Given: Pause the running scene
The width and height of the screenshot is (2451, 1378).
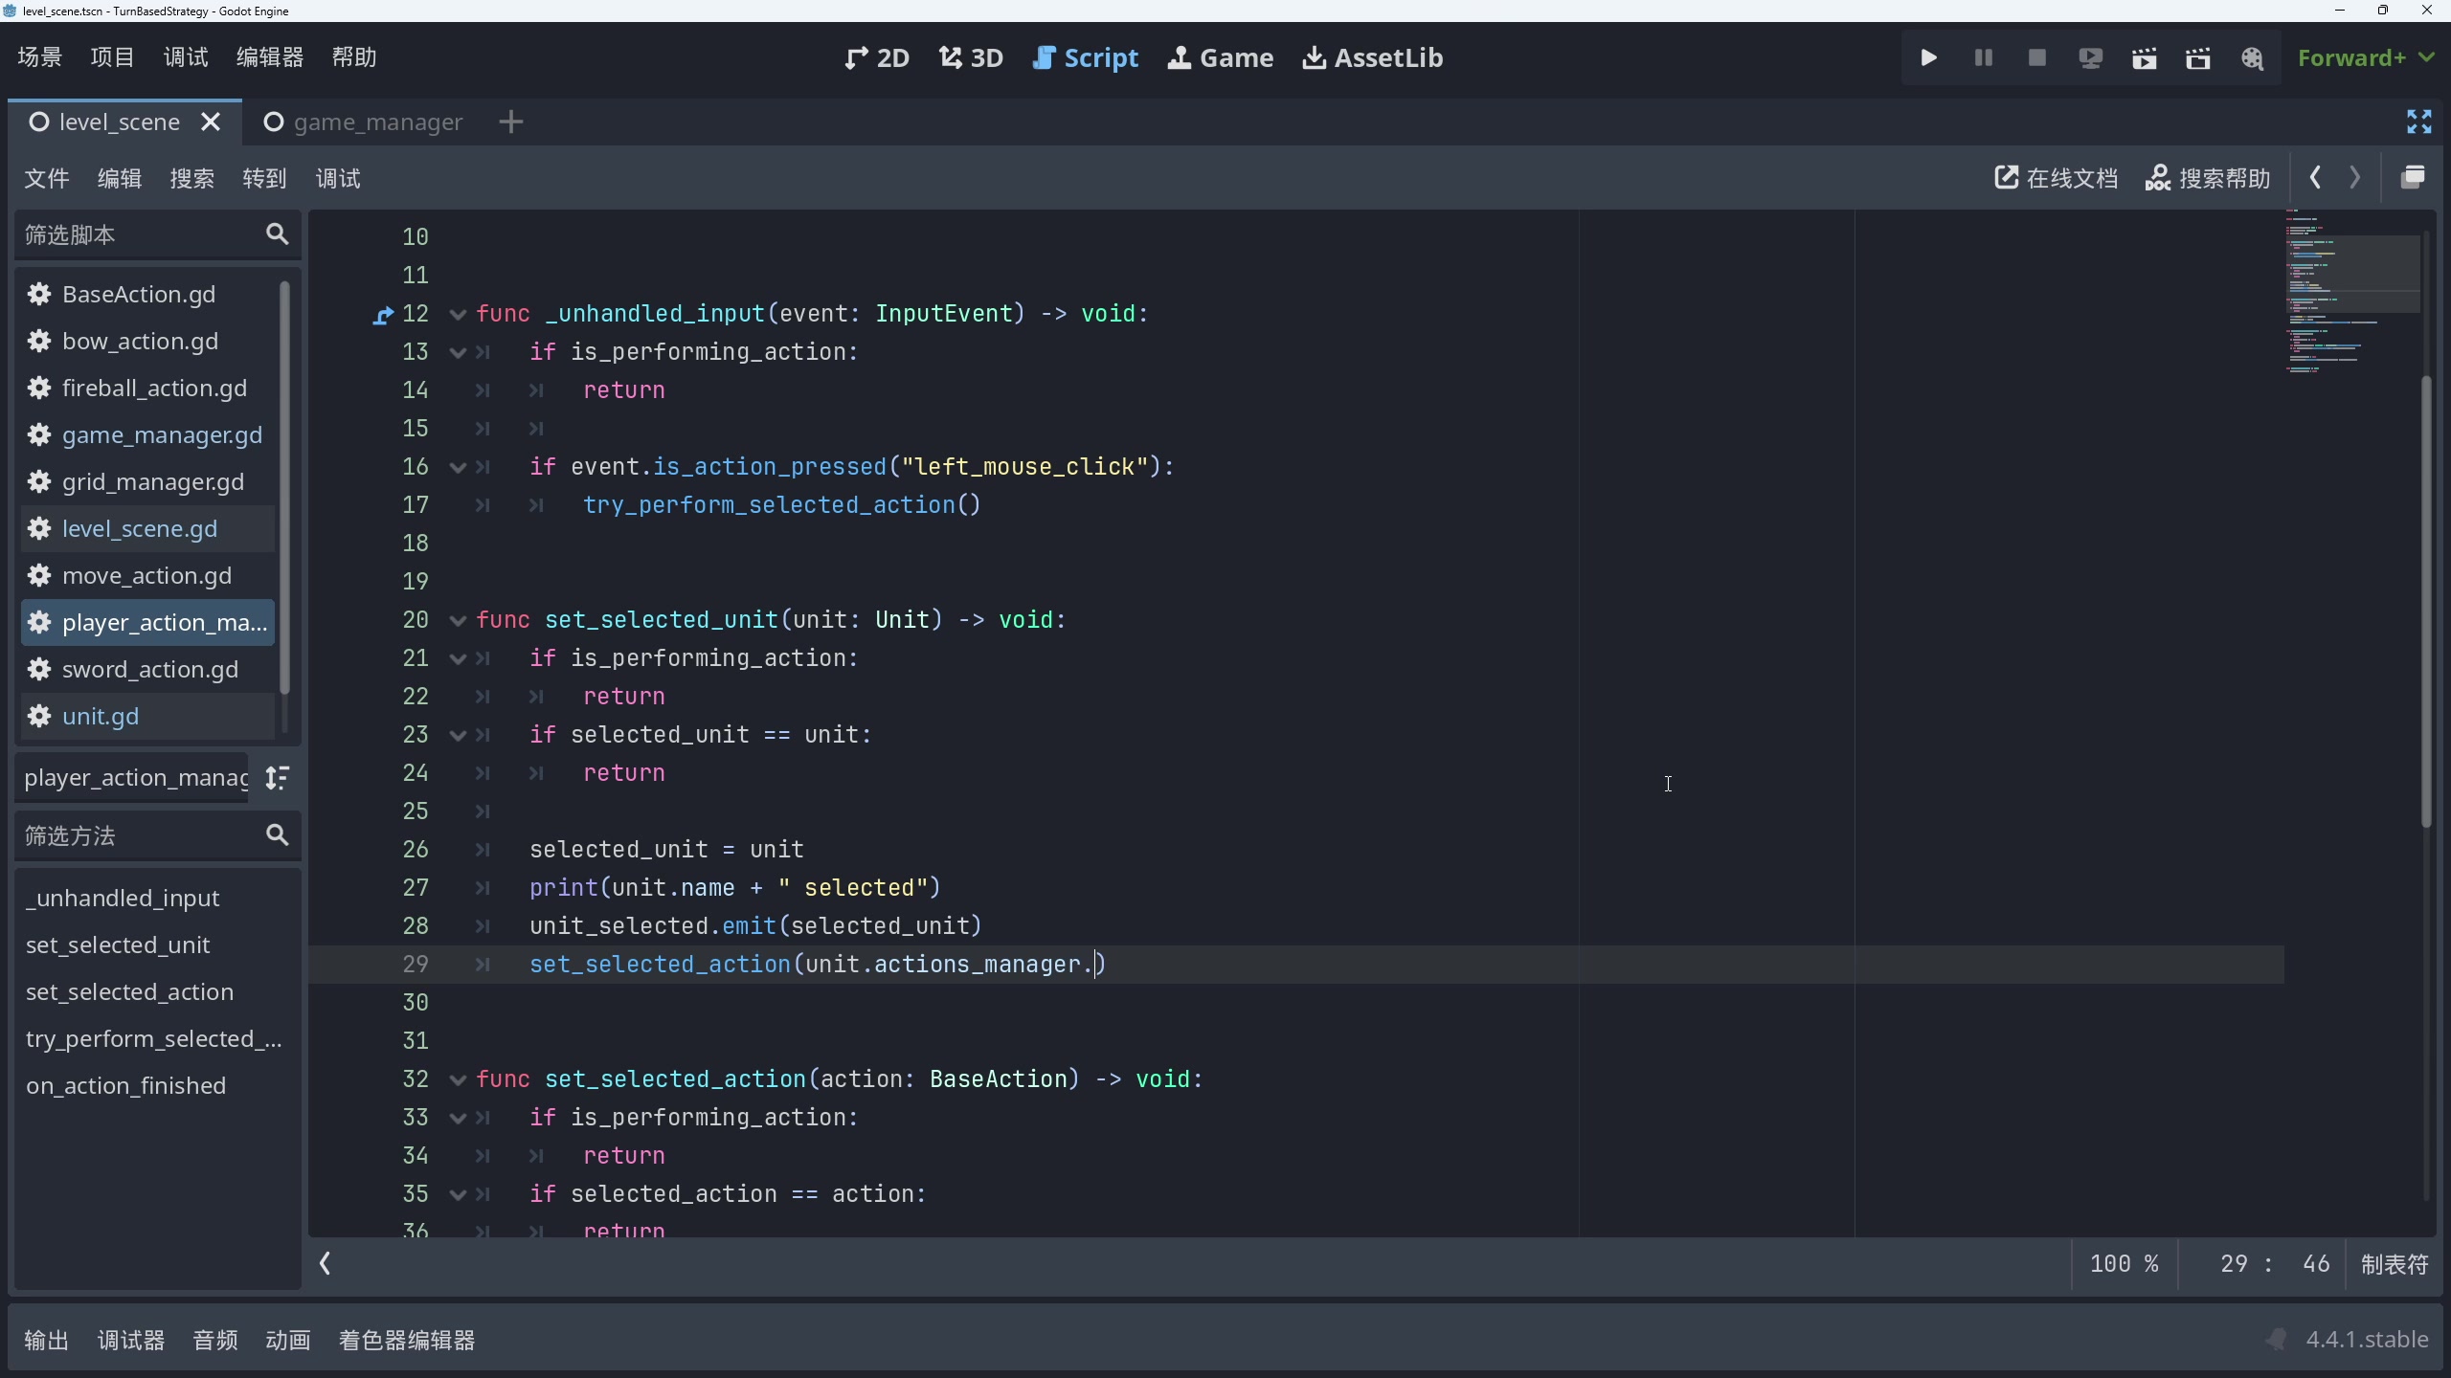Looking at the screenshot, I should click(1982, 57).
